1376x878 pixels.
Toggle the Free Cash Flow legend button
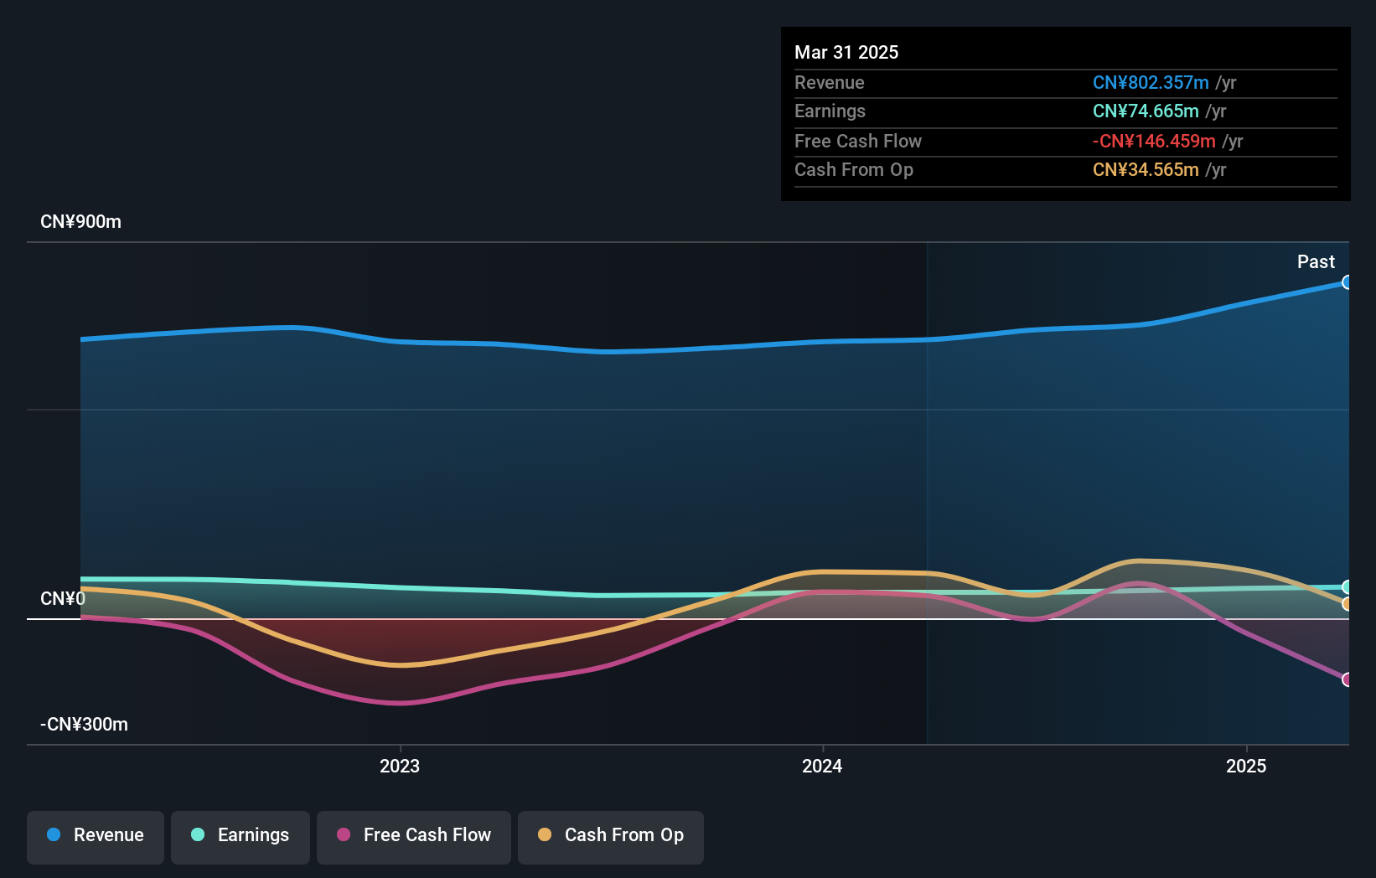[x=414, y=837]
